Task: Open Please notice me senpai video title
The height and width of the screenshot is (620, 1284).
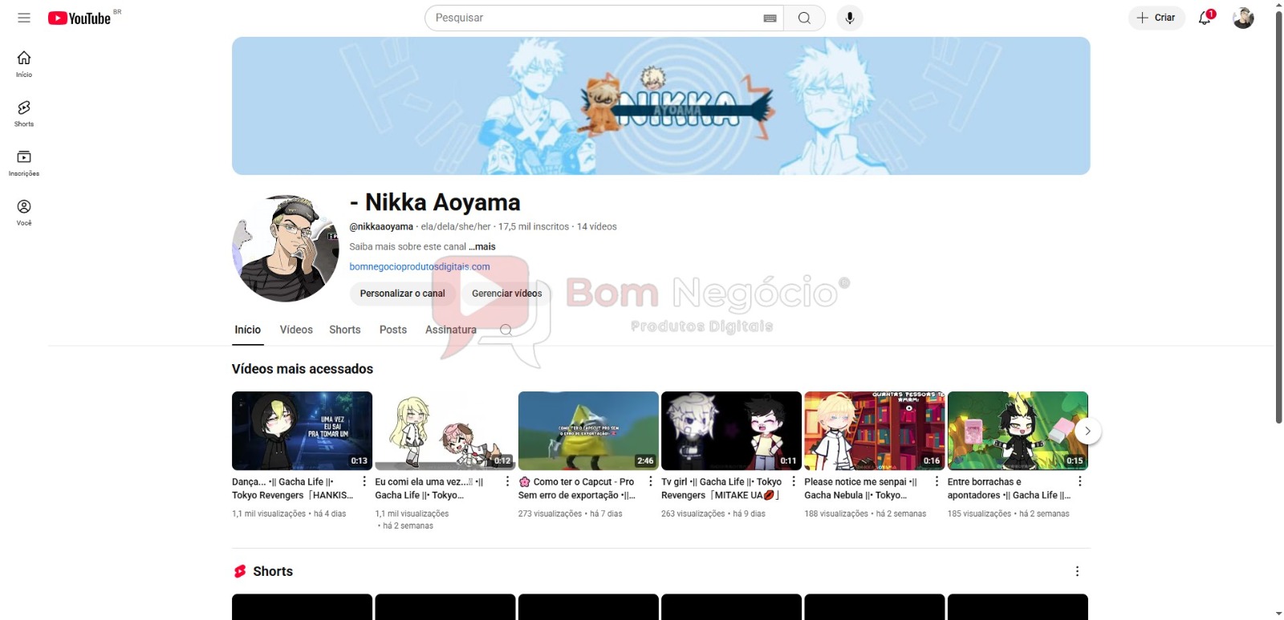Action: (861, 488)
